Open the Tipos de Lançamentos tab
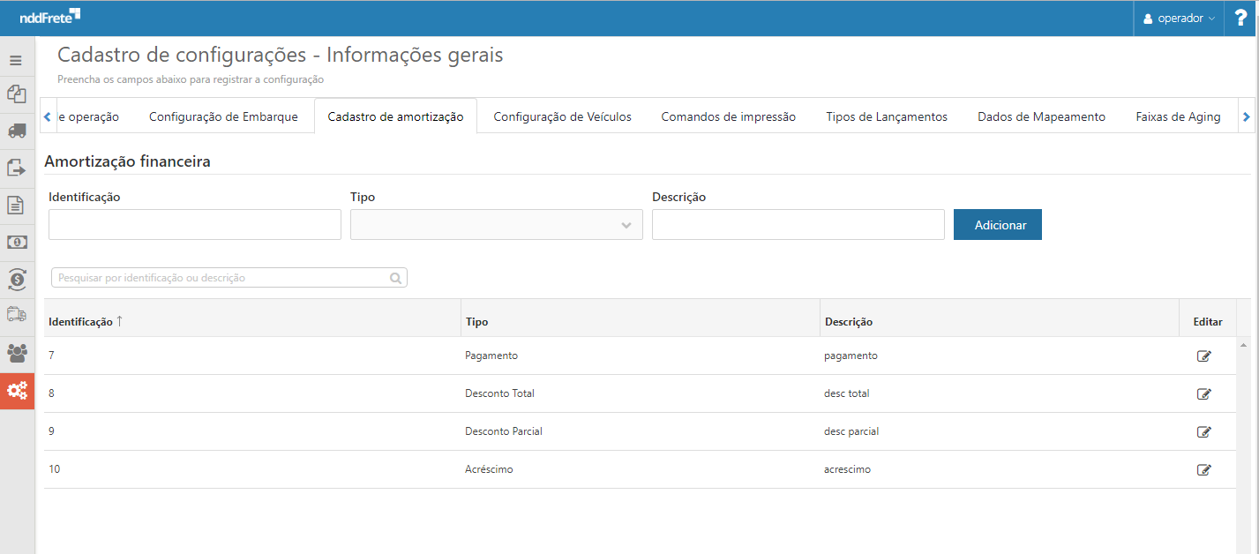 tap(886, 116)
